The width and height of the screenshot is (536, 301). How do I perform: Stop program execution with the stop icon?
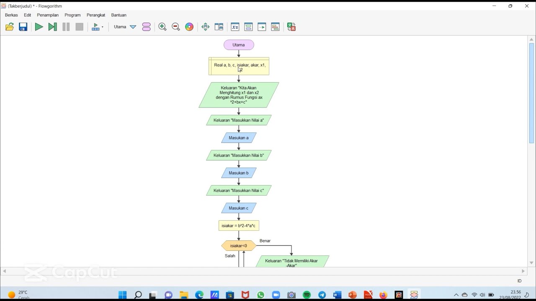pyautogui.click(x=79, y=27)
